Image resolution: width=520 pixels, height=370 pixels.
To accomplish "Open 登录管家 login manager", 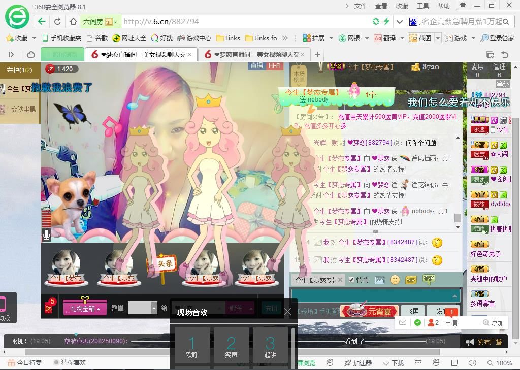I will pyautogui.click(x=498, y=38).
